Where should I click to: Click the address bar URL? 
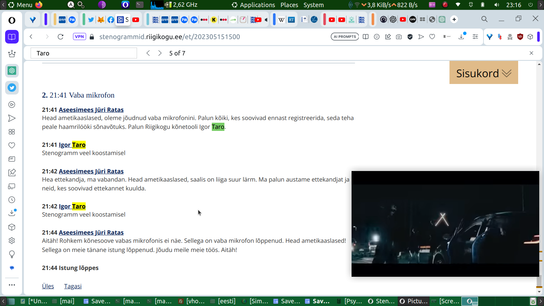tap(170, 37)
